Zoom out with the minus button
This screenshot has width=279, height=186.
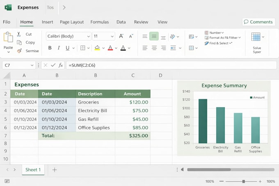point(222,181)
